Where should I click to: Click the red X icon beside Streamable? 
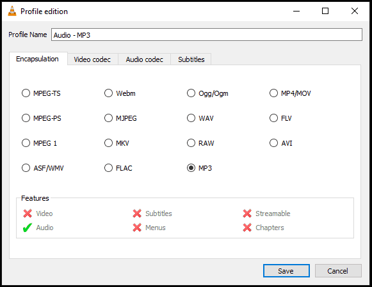[x=247, y=213]
